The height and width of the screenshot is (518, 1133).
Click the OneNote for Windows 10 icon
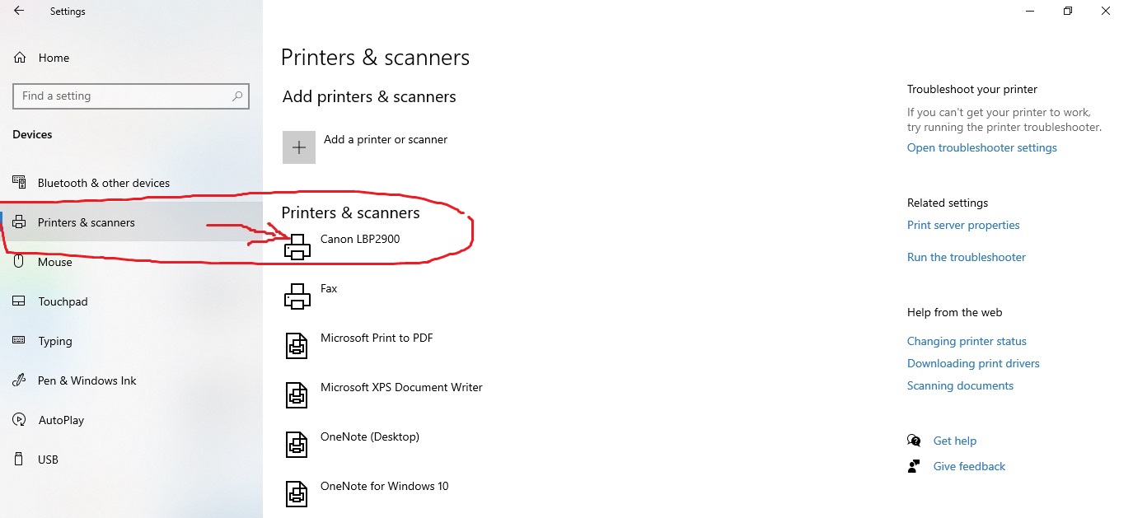point(297,493)
